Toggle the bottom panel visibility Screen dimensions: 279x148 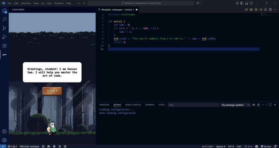click(x=246, y=3)
